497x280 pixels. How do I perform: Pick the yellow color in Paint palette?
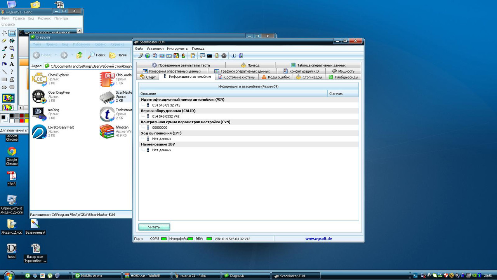[26, 120]
